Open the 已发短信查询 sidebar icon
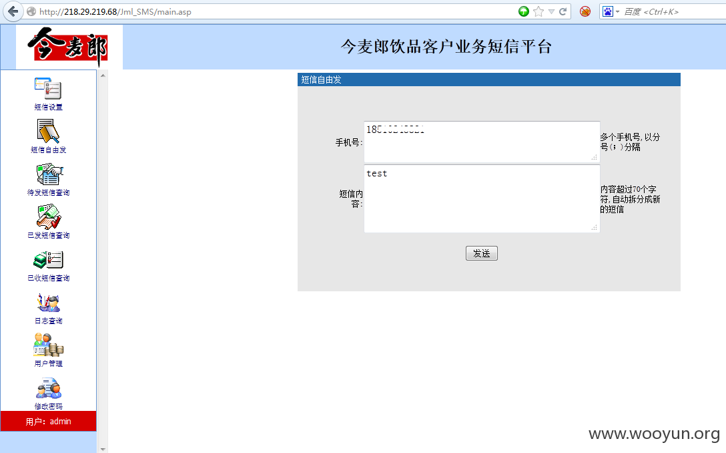Screen dimensions: 726x453 [49, 217]
